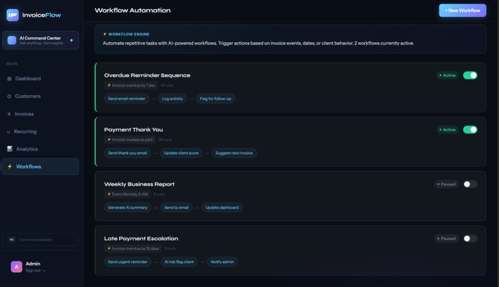Image resolution: width=499 pixels, height=287 pixels.
Task: Navigate to Recurring
Action: point(40,132)
